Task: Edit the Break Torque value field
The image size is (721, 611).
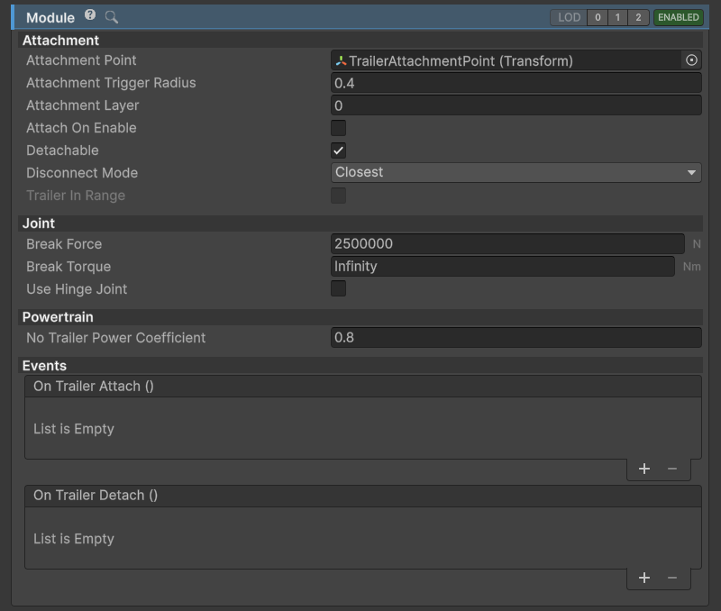Action: point(503,266)
